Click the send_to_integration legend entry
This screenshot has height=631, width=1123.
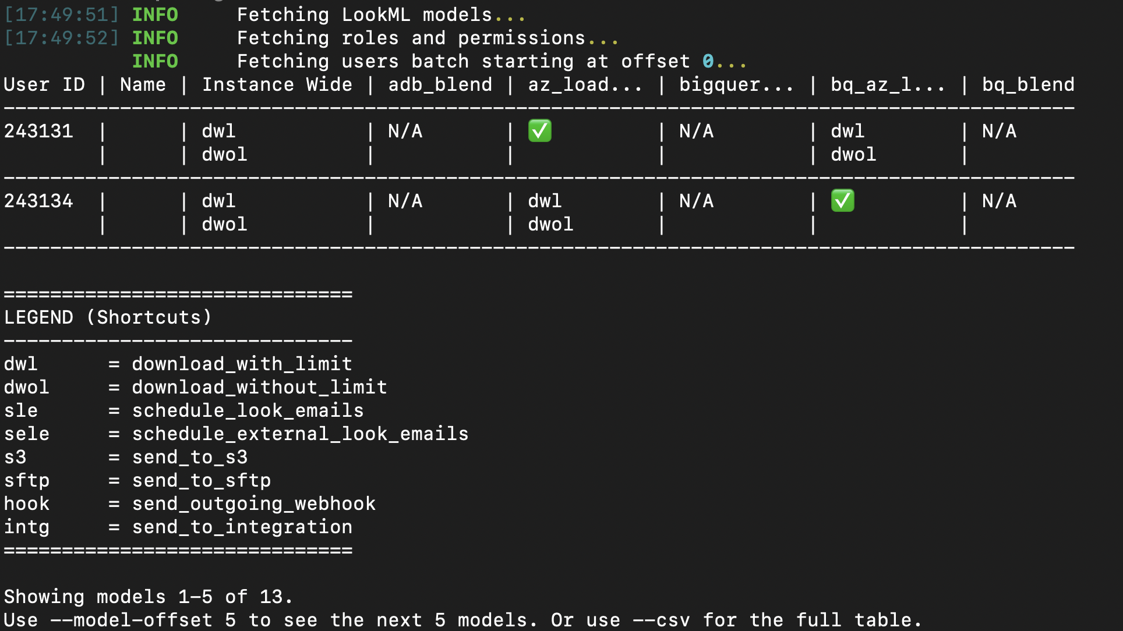(242, 527)
